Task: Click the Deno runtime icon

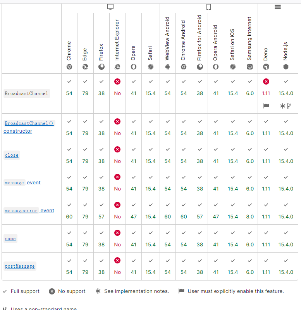Action: [266, 67]
